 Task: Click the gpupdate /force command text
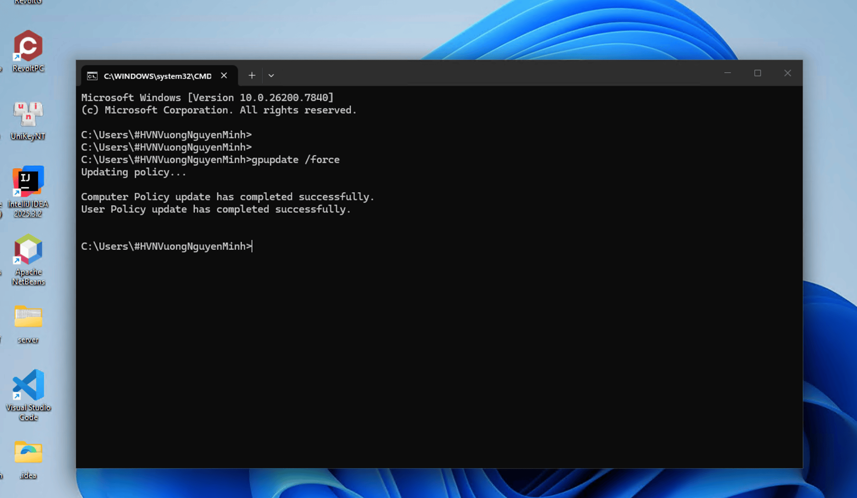[x=295, y=160]
